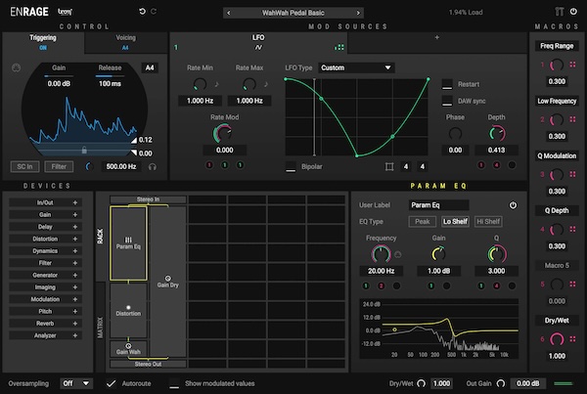Image resolution: width=587 pixels, height=394 pixels.
Task: Toggle the LFO Restart checkbox
Action: click(x=447, y=84)
